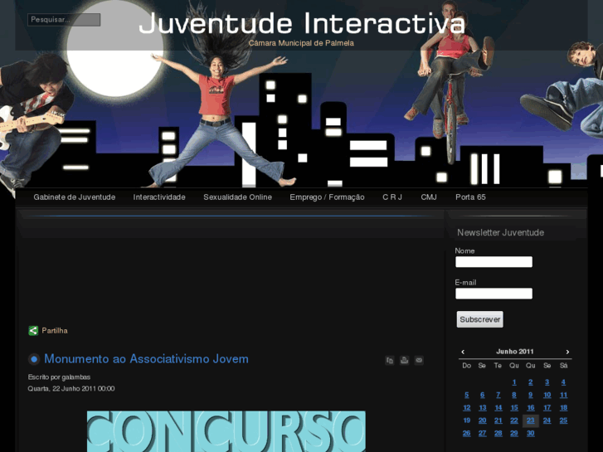Select calendar day 15

tap(514, 408)
